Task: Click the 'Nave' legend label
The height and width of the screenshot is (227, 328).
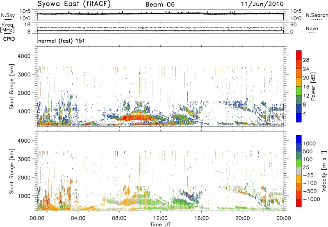Action: [312, 28]
